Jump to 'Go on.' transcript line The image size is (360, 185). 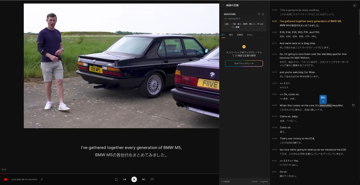point(283,172)
